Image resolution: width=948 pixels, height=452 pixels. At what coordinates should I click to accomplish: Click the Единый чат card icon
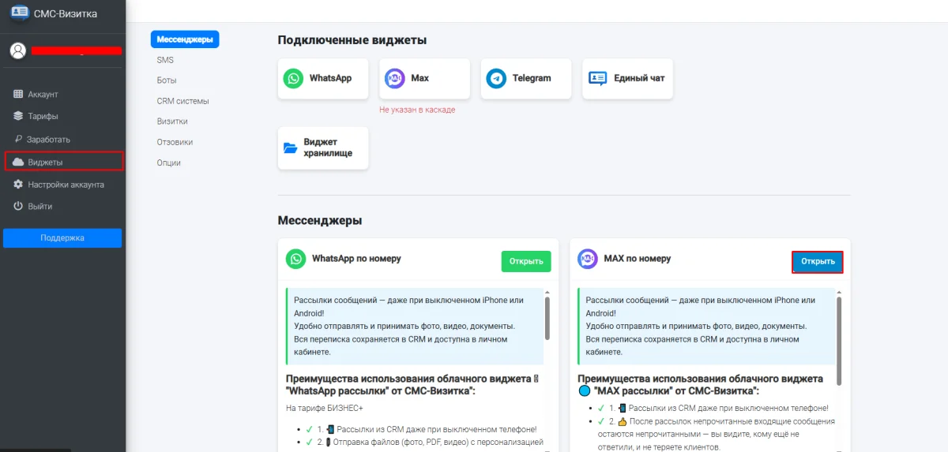click(598, 78)
